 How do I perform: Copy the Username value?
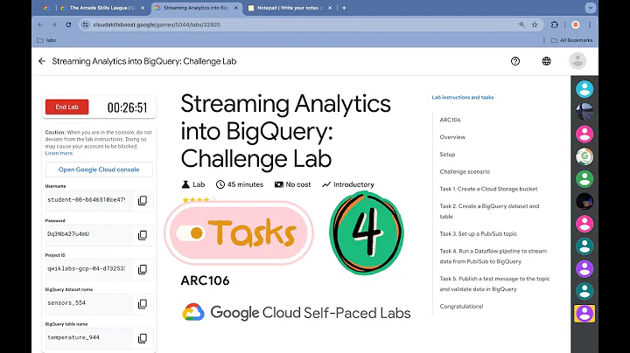pyautogui.click(x=143, y=201)
